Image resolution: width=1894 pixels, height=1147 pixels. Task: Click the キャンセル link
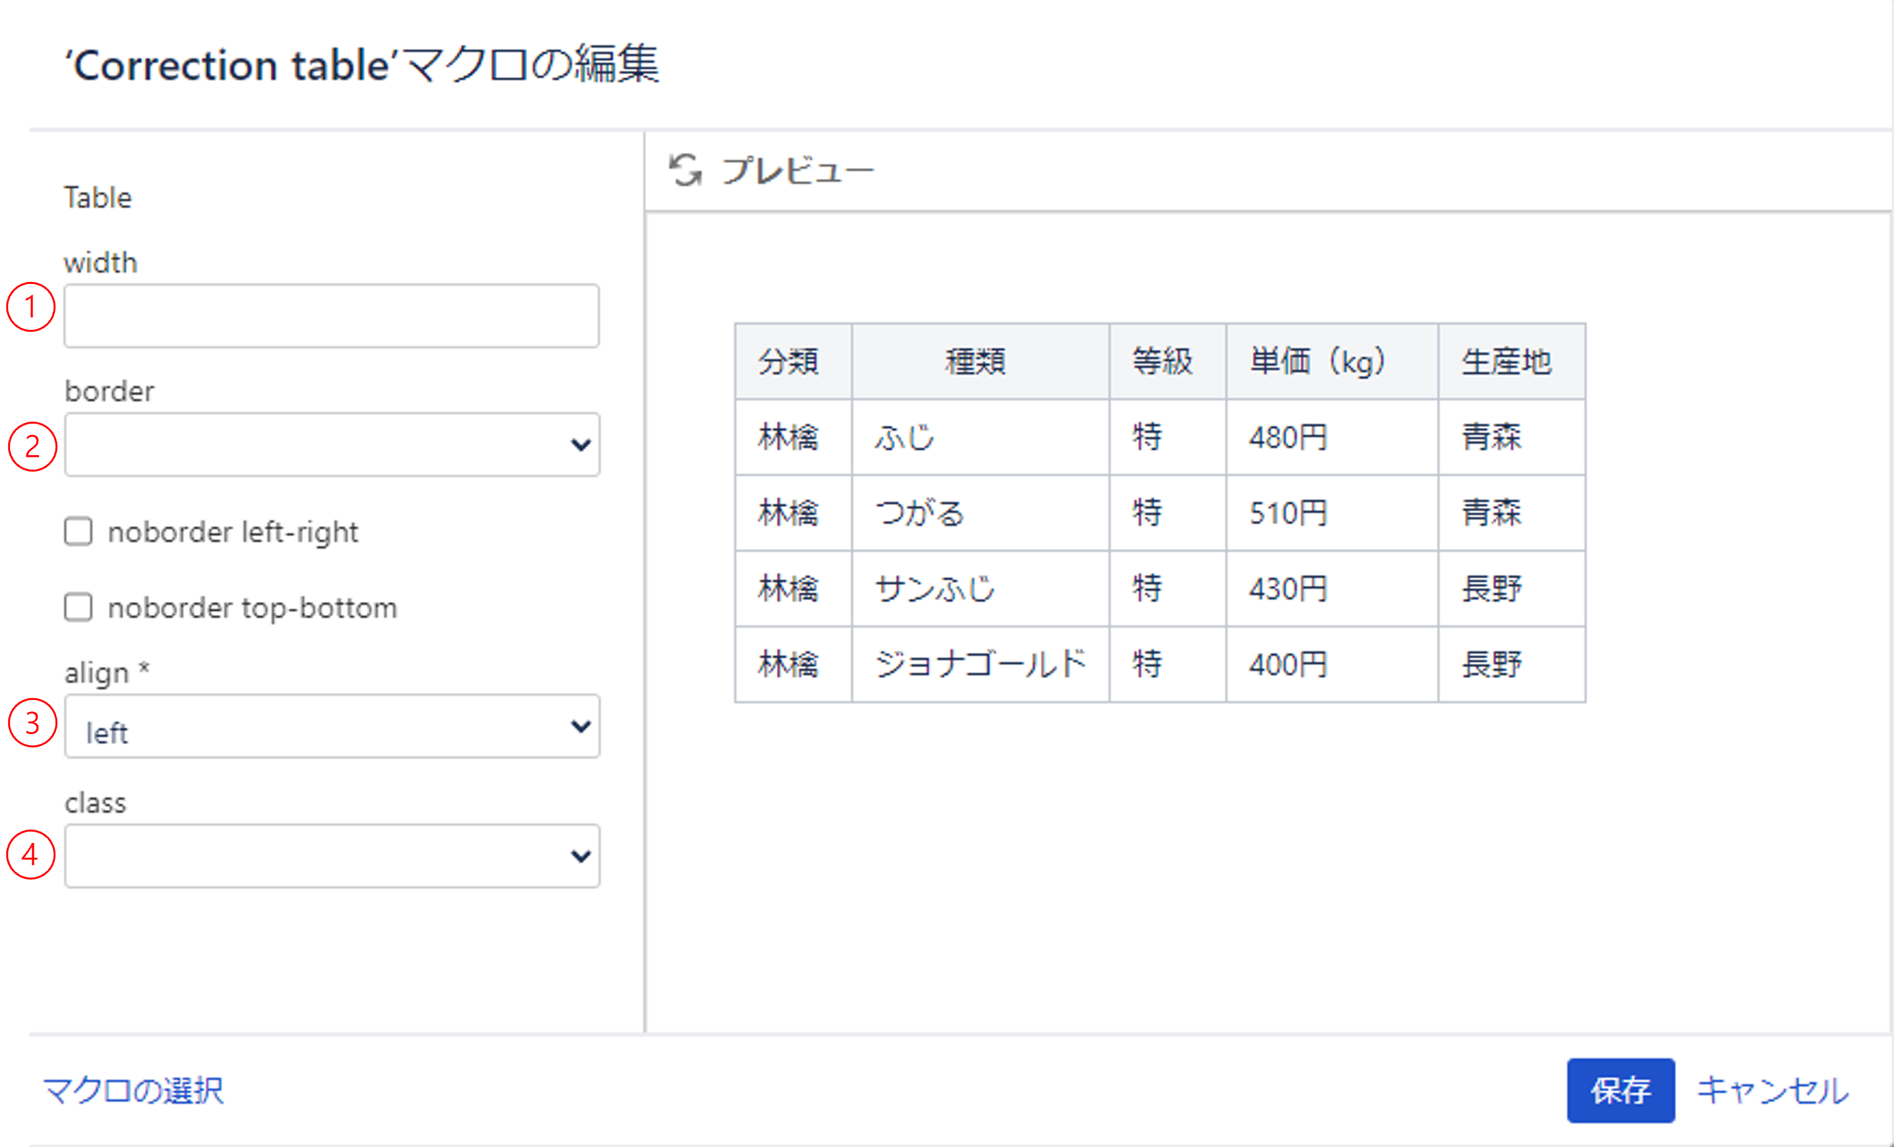point(1773,1090)
